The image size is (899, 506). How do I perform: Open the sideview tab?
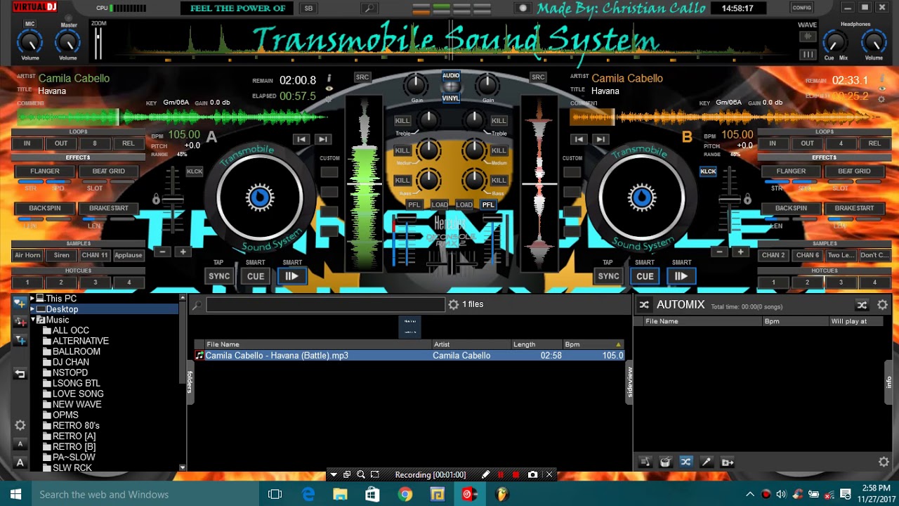point(629,382)
